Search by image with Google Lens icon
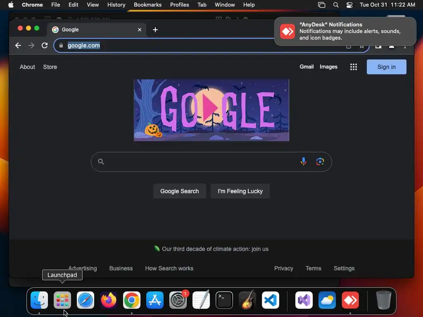The height and width of the screenshot is (317, 423). pos(320,161)
